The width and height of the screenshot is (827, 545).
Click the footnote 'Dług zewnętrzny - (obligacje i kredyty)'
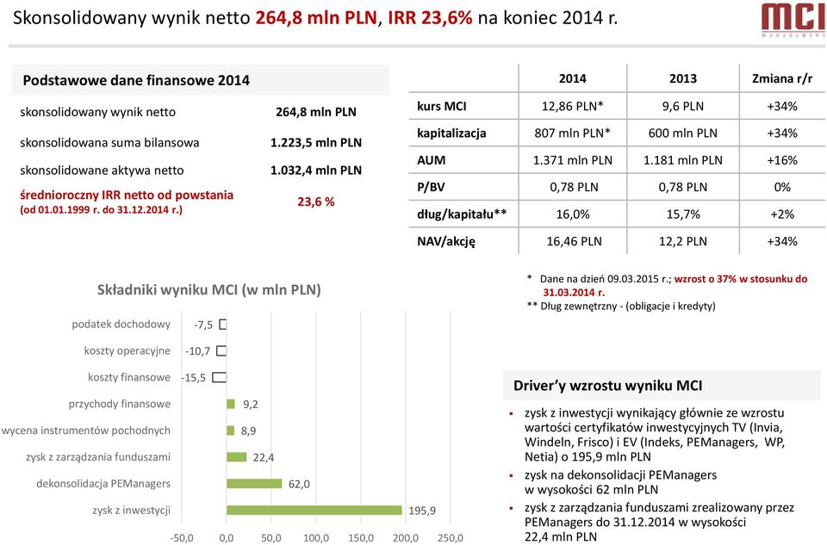tap(628, 307)
